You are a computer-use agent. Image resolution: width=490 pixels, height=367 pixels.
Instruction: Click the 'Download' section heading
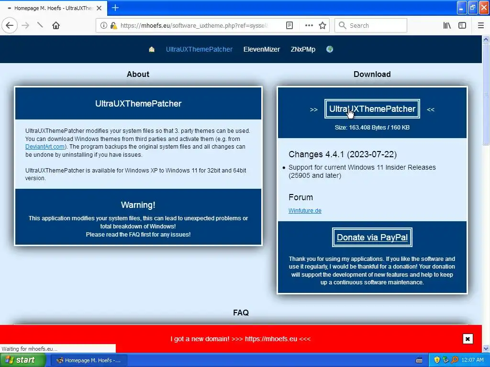click(x=372, y=74)
